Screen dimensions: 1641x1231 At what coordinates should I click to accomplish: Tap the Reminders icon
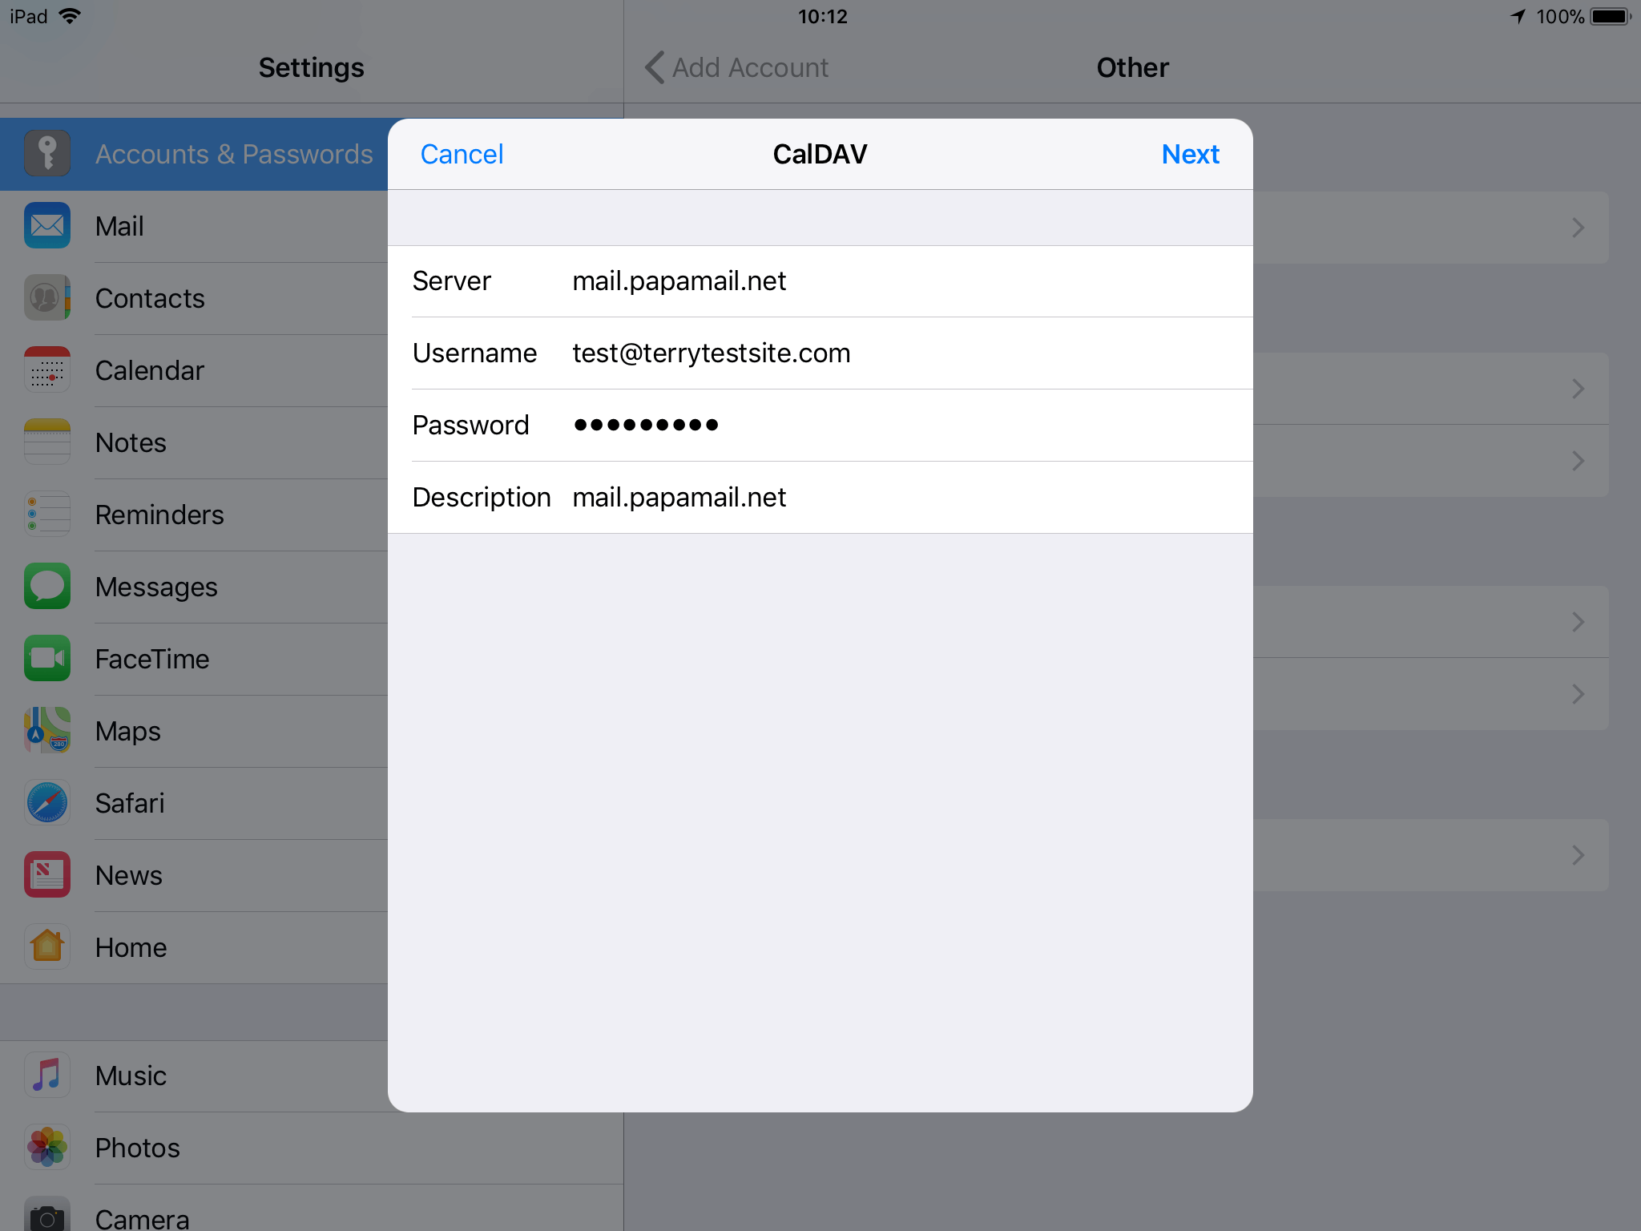(x=47, y=514)
